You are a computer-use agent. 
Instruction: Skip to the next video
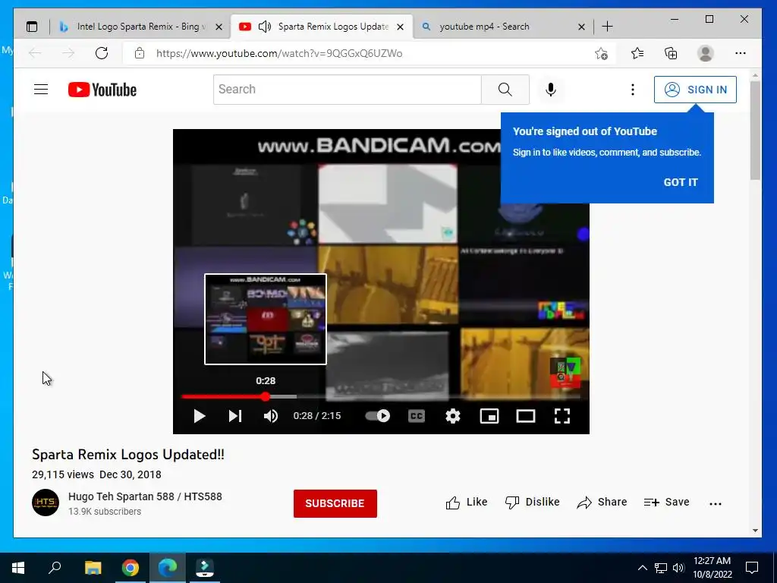click(235, 416)
